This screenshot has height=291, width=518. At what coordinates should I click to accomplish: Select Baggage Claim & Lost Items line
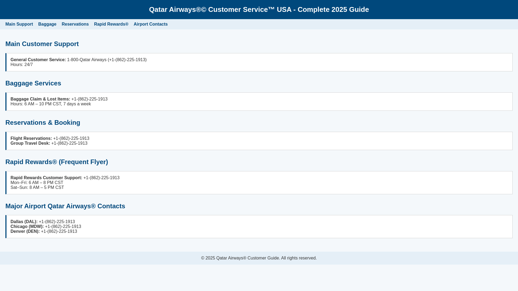59,99
